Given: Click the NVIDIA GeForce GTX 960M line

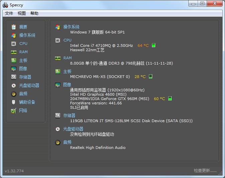Looking at the screenshot, I should [x=109, y=99].
